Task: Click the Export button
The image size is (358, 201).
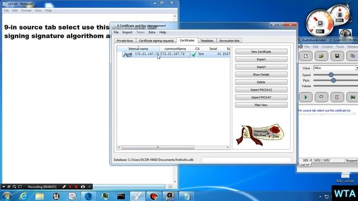Action: (x=261, y=59)
